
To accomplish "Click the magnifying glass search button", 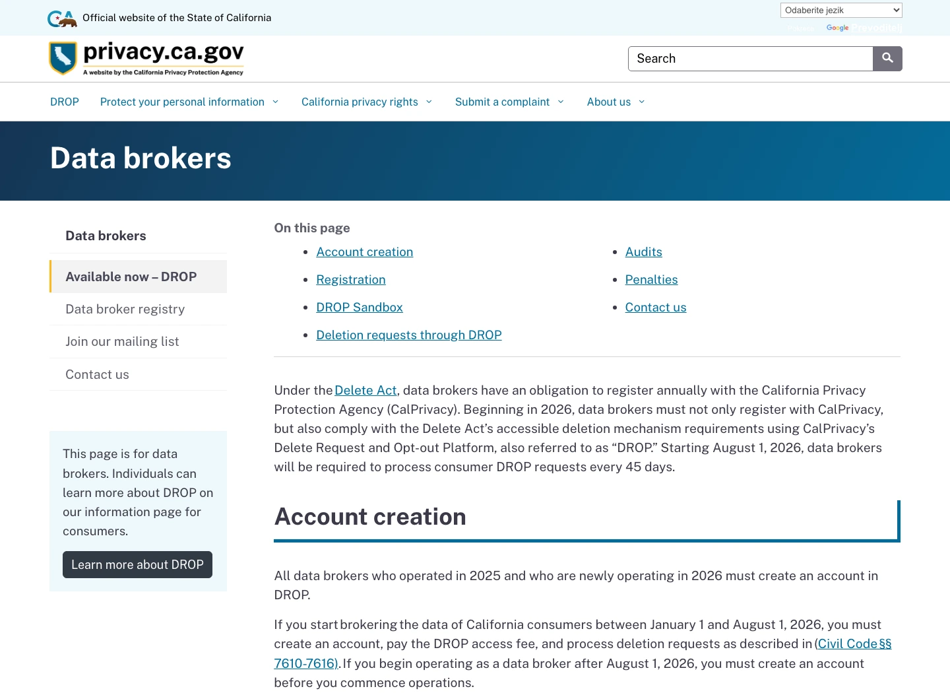I will point(887,59).
